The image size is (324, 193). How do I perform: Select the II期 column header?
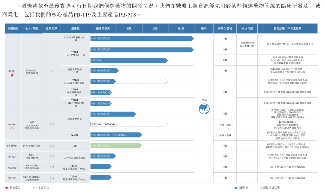pyautogui.click(x=155, y=28)
